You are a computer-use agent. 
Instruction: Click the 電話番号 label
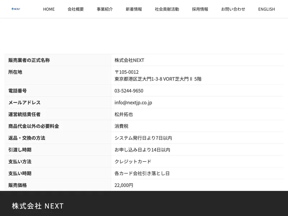tap(17, 91)
